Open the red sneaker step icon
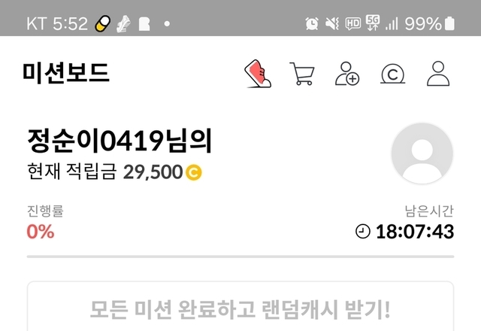The image size is (481, 331). click(x=258, y=74)
